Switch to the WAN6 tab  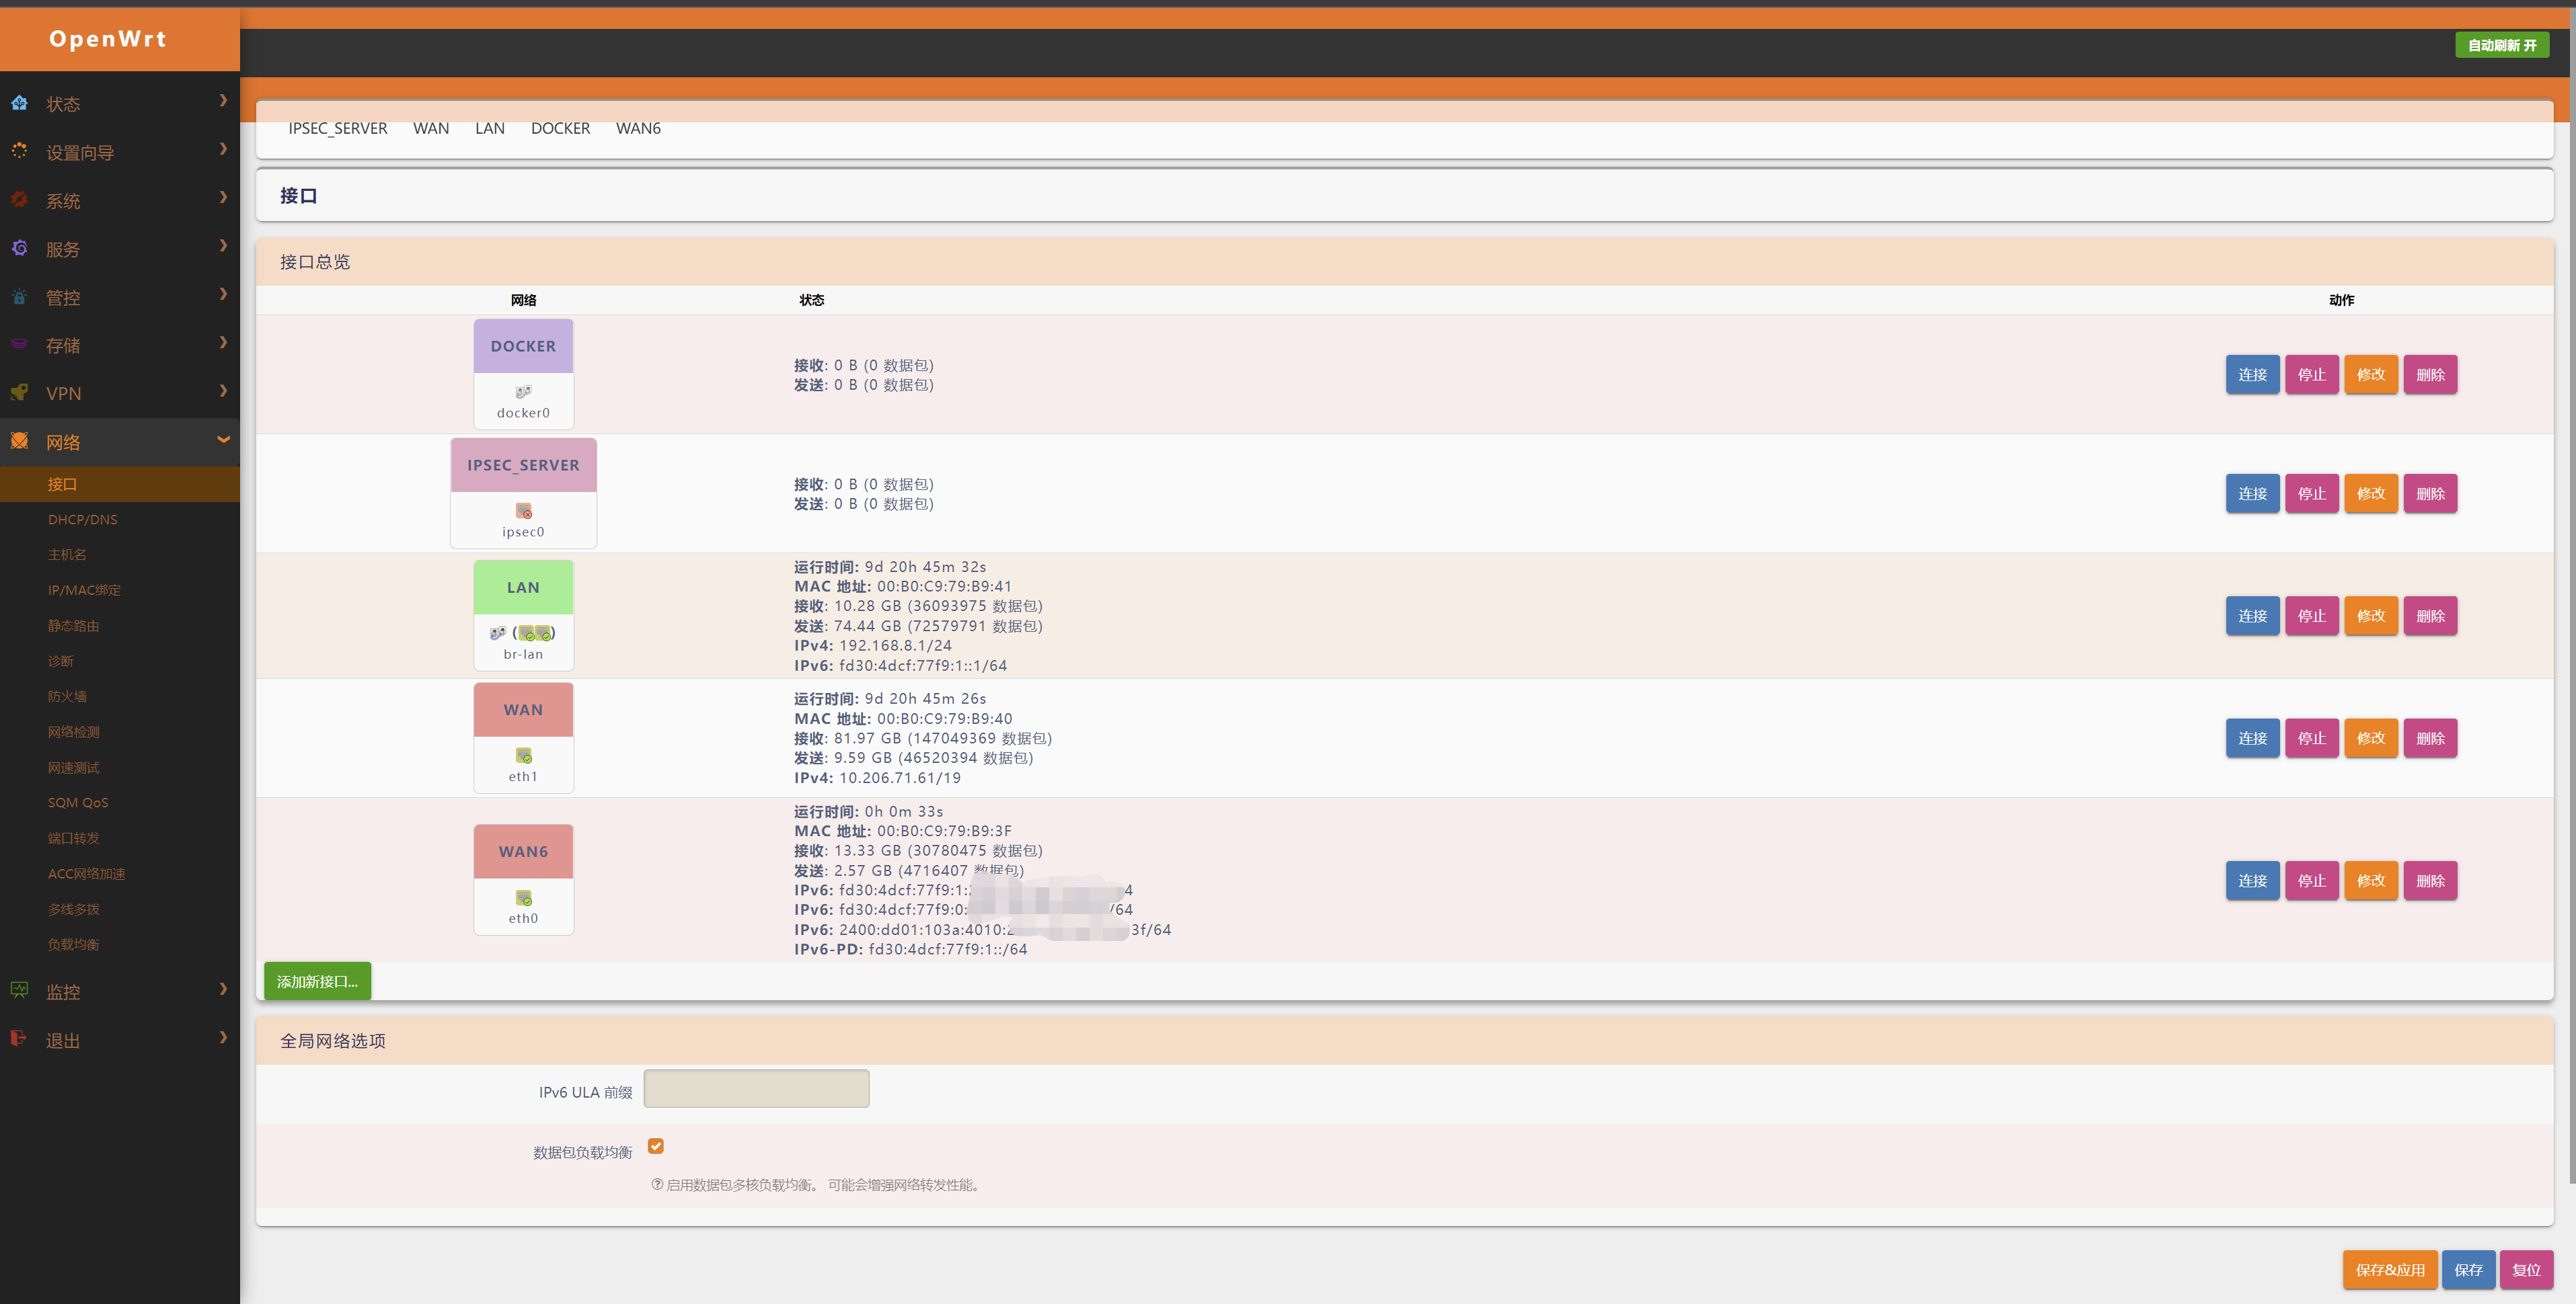[x=638, y=128]
